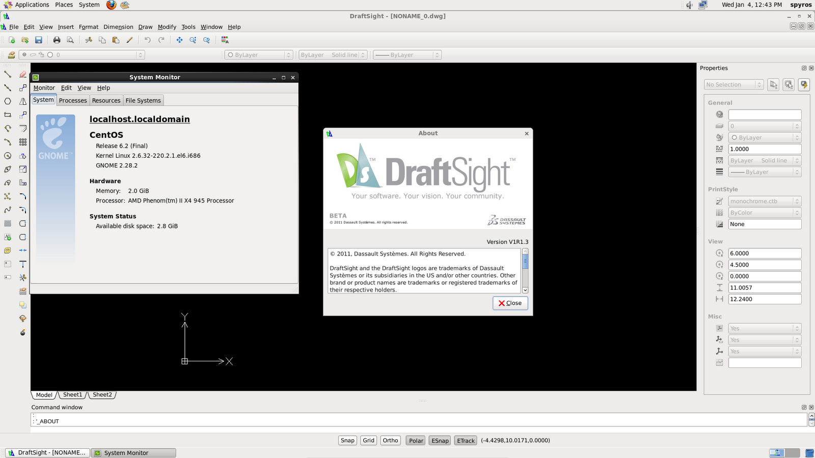
Task: Open the ByLayer line weight dropdown in toolbar
Action: pos(407,55)
